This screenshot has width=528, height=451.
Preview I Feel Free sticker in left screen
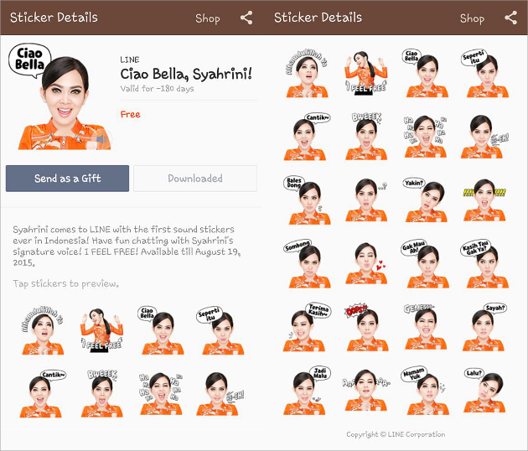pos(101,331)
